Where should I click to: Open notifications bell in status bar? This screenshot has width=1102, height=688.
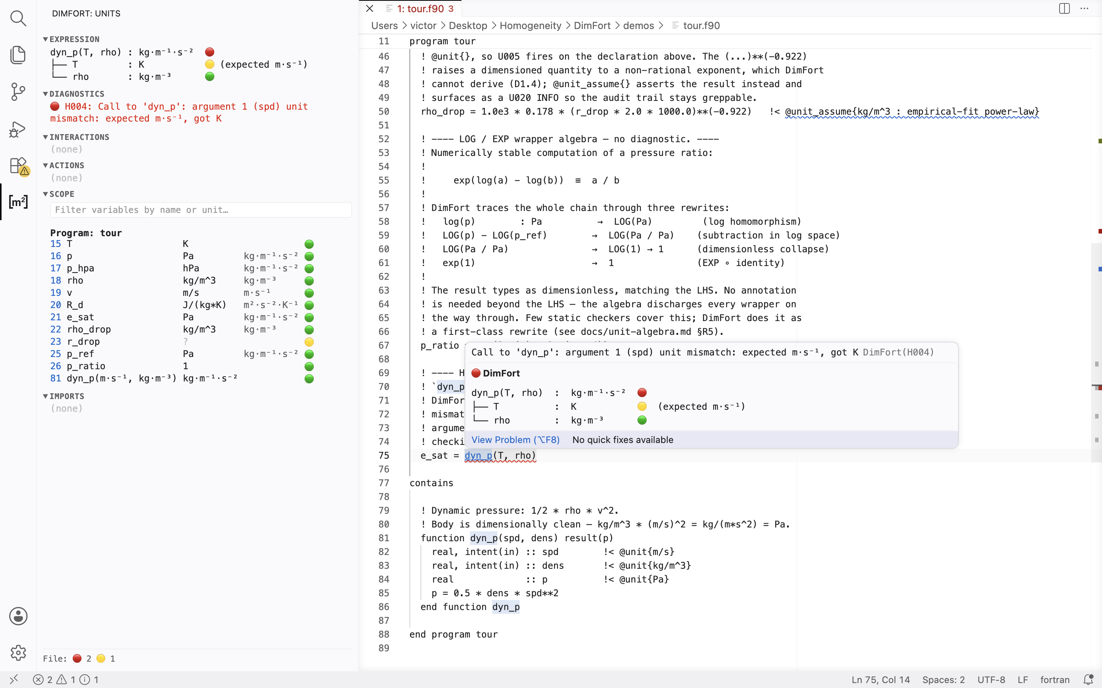point(1088,679)
